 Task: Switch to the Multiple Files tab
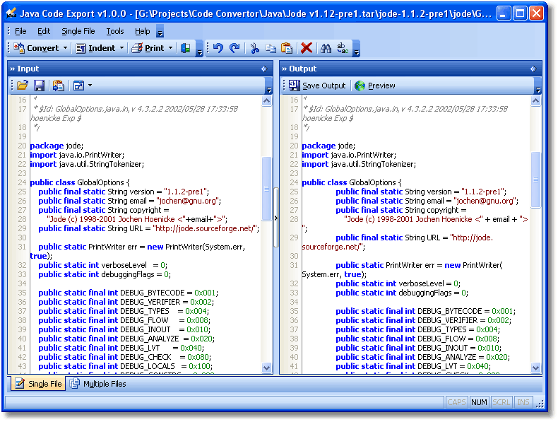tap(97, 384)
